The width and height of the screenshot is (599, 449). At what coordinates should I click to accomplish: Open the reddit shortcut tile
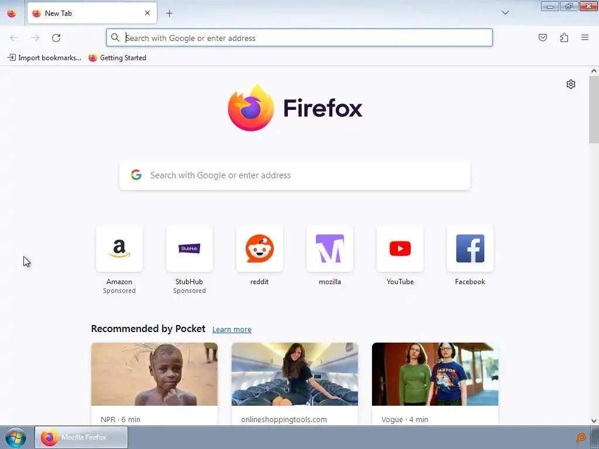tap(260, 249)
